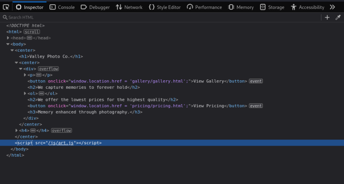This screenshot has width=344, height=184.
Task: Activate the element picker tool icon
Action: tap(6, 7)
